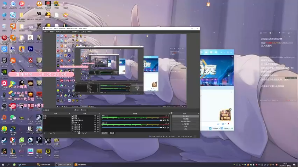Toggle visibility of the 图像 source

coord(95,116)
